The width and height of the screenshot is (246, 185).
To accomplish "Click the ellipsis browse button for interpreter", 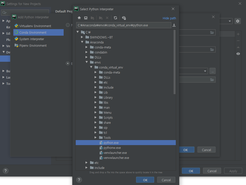I will pos(213,71).
